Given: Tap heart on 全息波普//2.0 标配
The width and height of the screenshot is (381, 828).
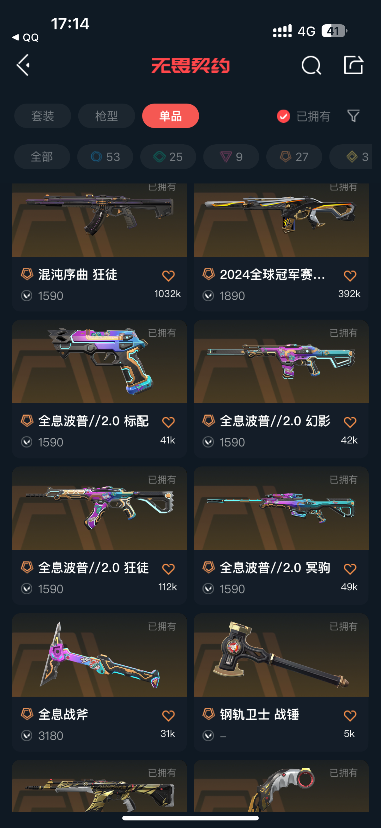Looking at the screenshot, I should 168,422.
